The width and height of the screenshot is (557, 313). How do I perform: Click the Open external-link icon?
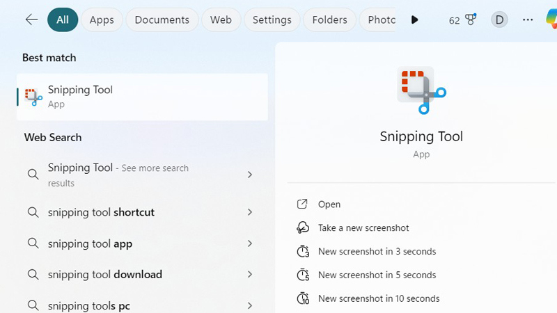302,204
